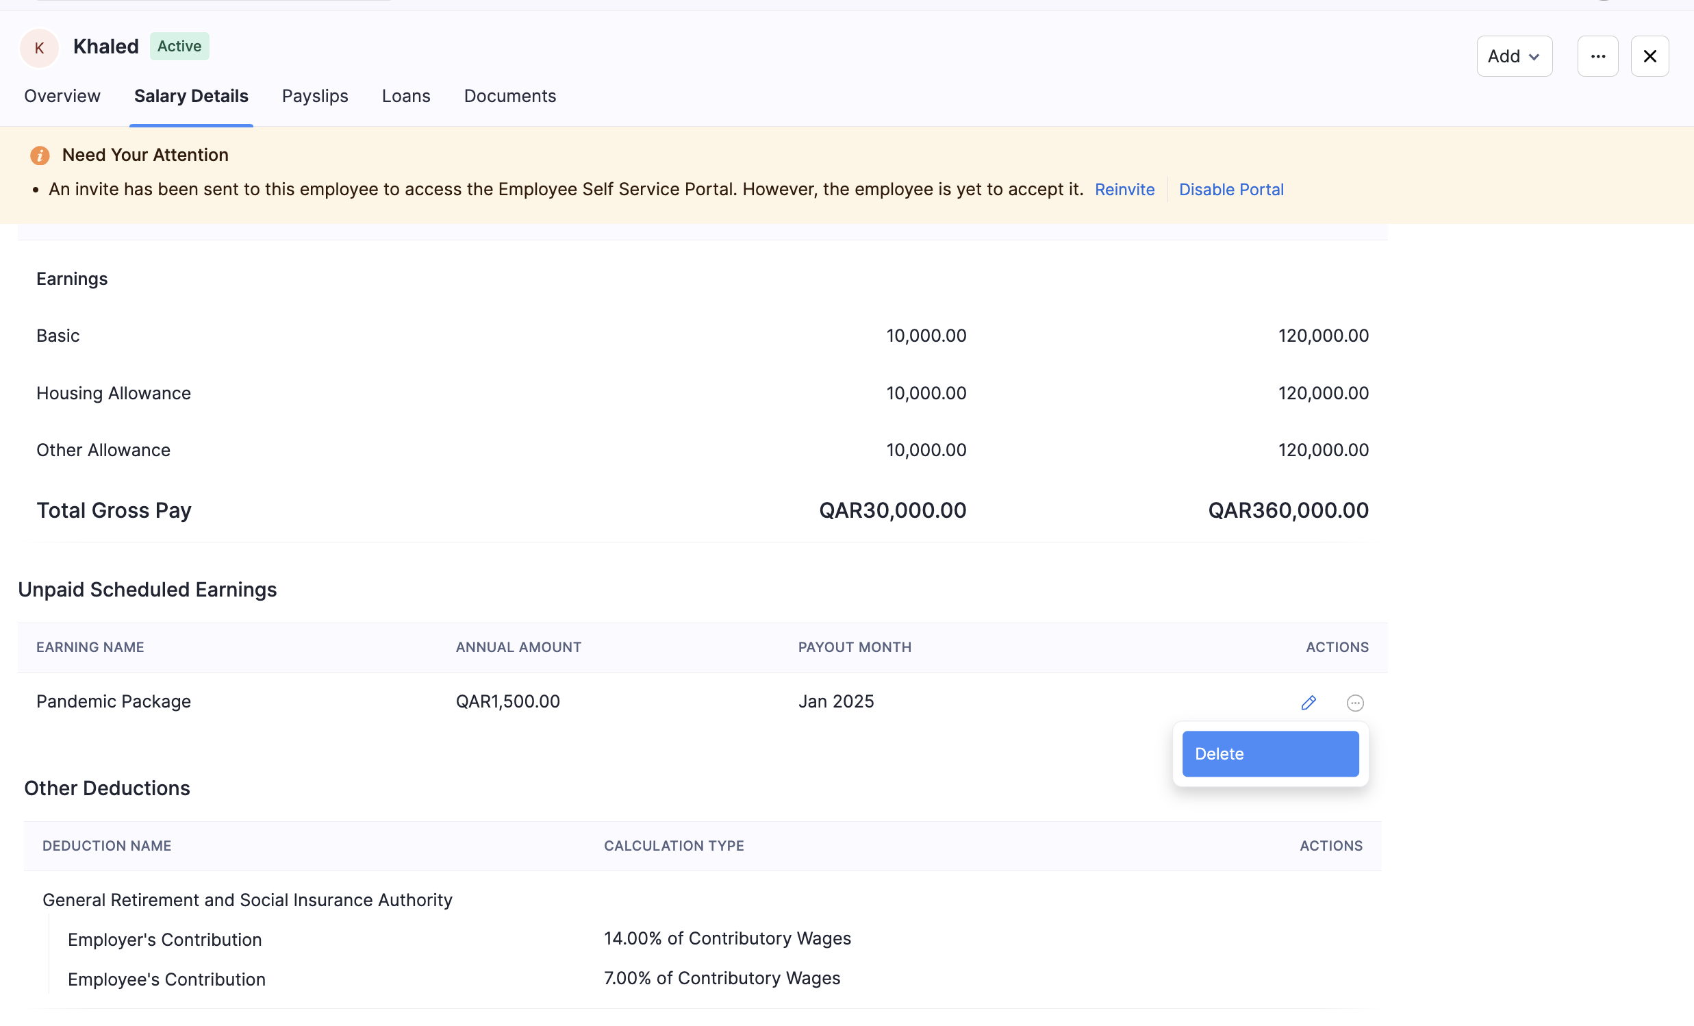Screen dimensions: 1694x1026
Task: Click the Reinvite link
Action: [x=1124, y=190]
